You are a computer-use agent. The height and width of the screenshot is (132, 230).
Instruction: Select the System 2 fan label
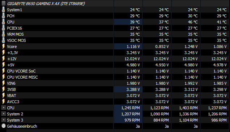[x=15, y=114]
